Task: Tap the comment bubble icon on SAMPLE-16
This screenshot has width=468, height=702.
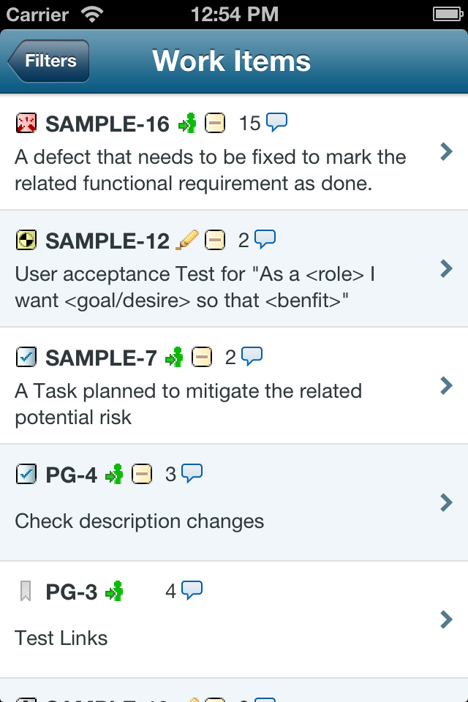Action: click(x=276, y=123)
